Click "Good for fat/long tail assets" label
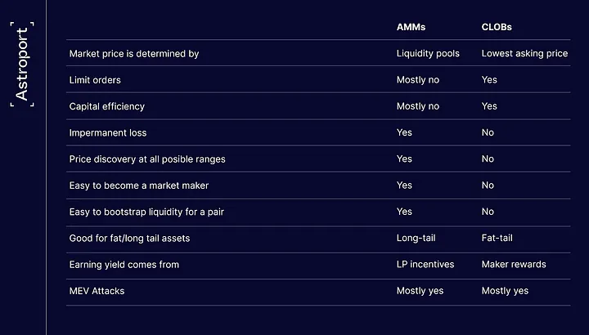Screen dimensions: 589x335 [x=129, y=239]
